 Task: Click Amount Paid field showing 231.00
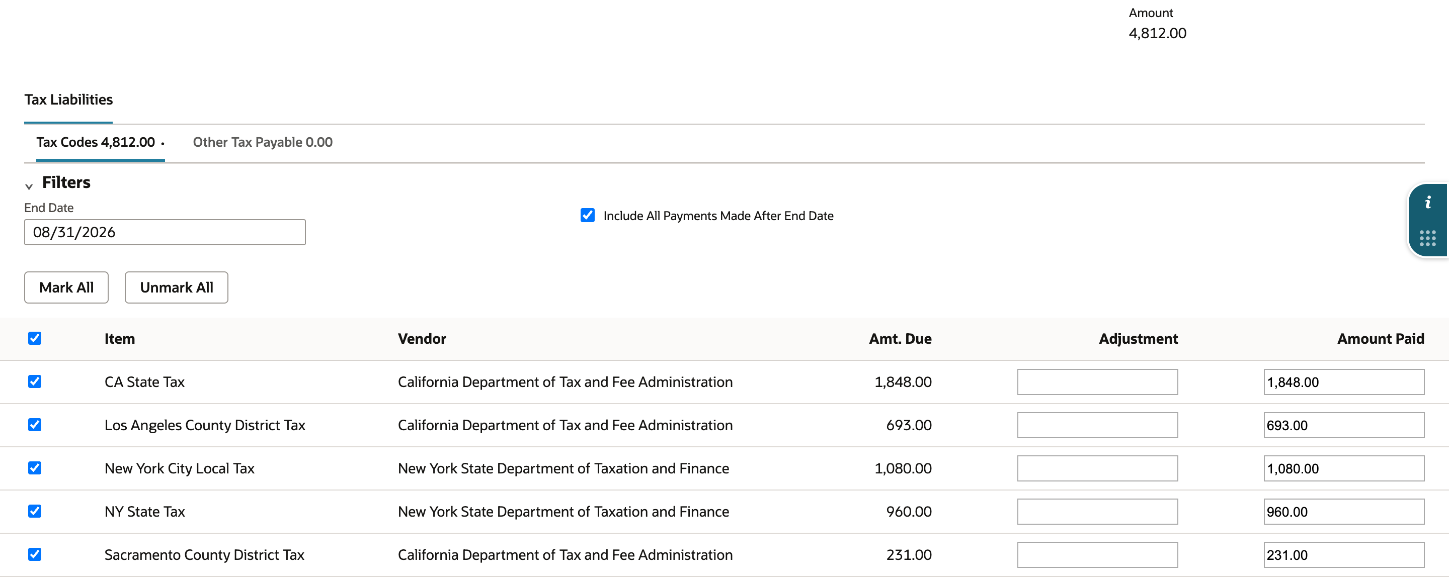point(1344,555)
